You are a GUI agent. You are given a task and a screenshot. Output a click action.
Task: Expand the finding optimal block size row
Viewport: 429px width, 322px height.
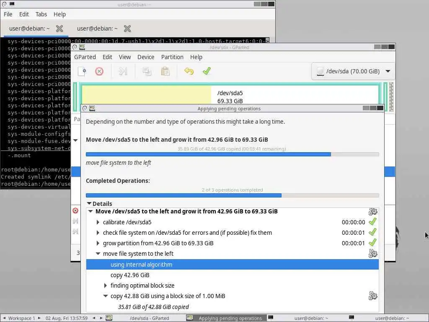(105, 286)
